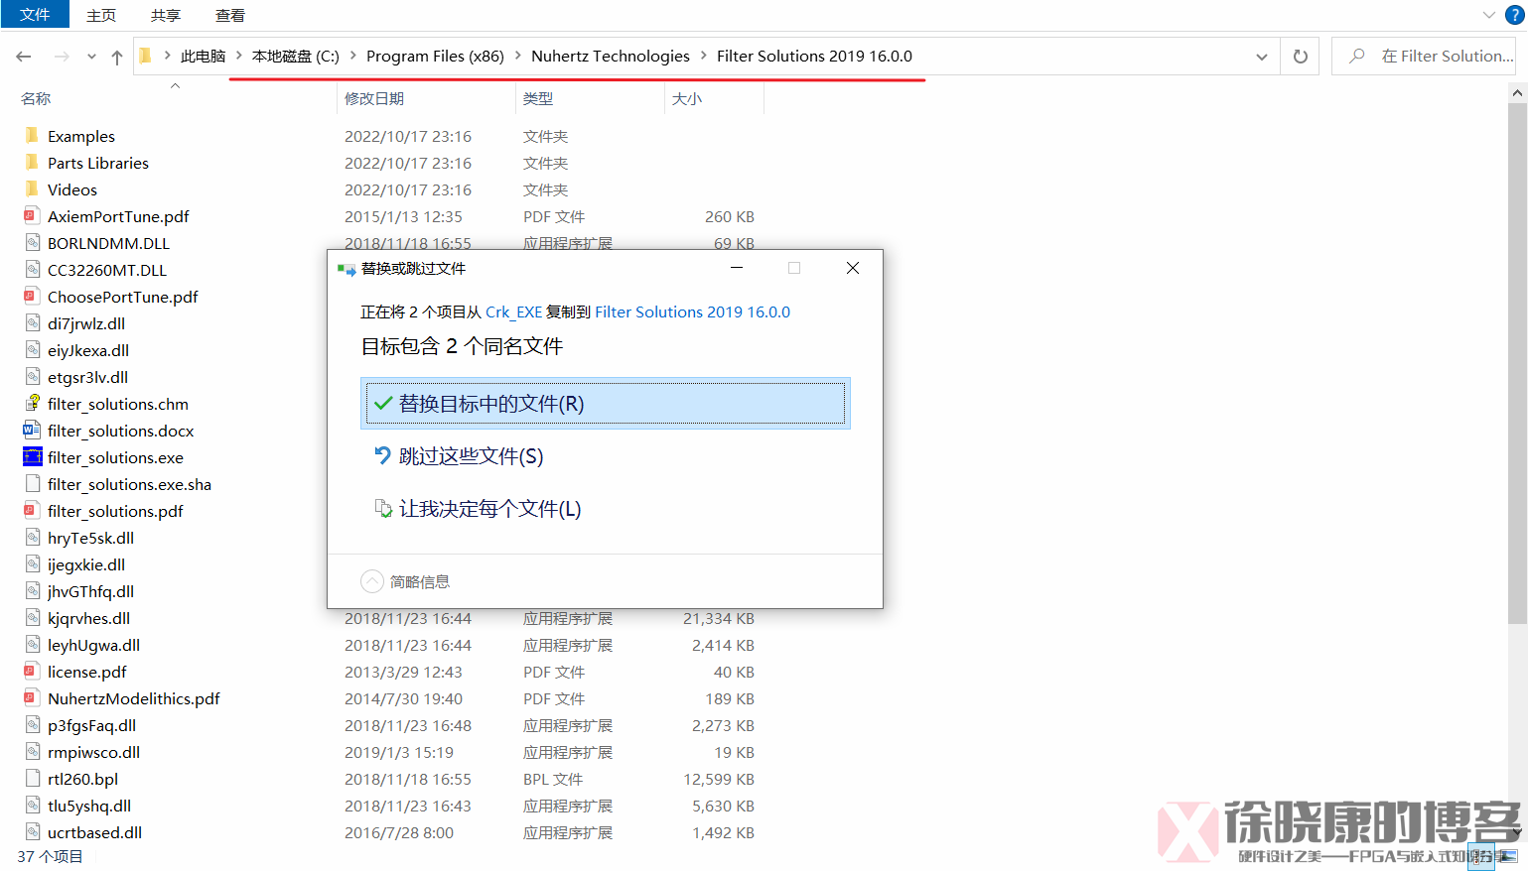Go back with the left arrow
Image resolution: width=1528 pixels, height=871 pixels.
pyautogui.click(x=24, y=57)
